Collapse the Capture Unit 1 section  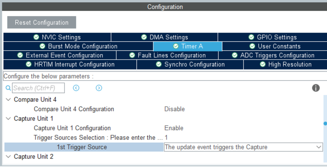tap(8, 119)
